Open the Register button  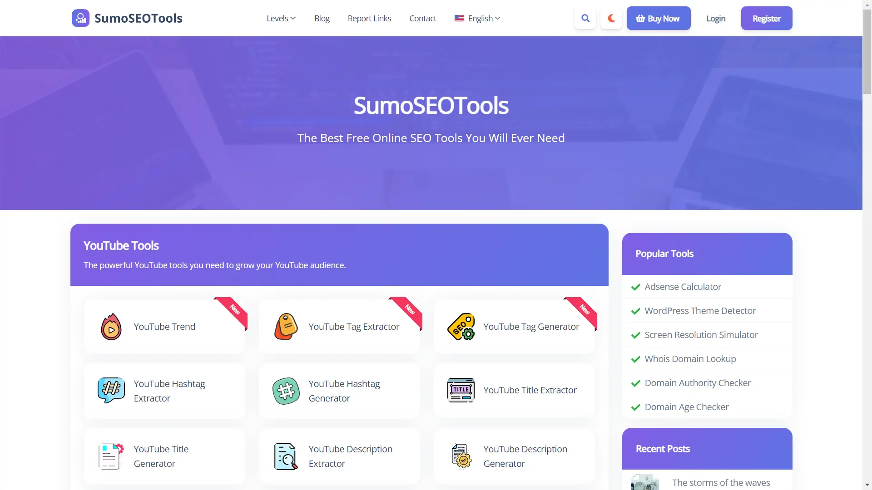766,18
